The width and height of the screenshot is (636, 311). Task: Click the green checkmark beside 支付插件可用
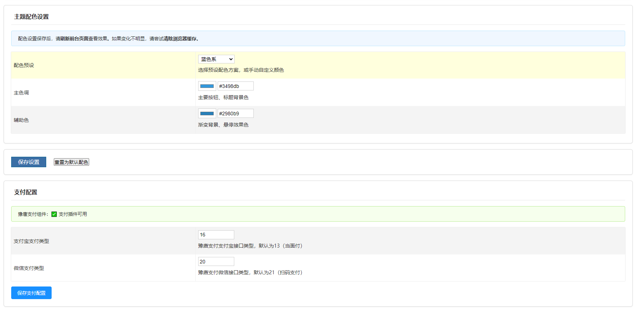54,214
